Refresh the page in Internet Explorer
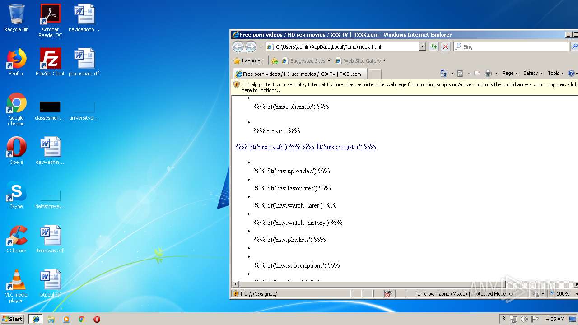This screenshot has height=325, width=578. coord(433,46)
